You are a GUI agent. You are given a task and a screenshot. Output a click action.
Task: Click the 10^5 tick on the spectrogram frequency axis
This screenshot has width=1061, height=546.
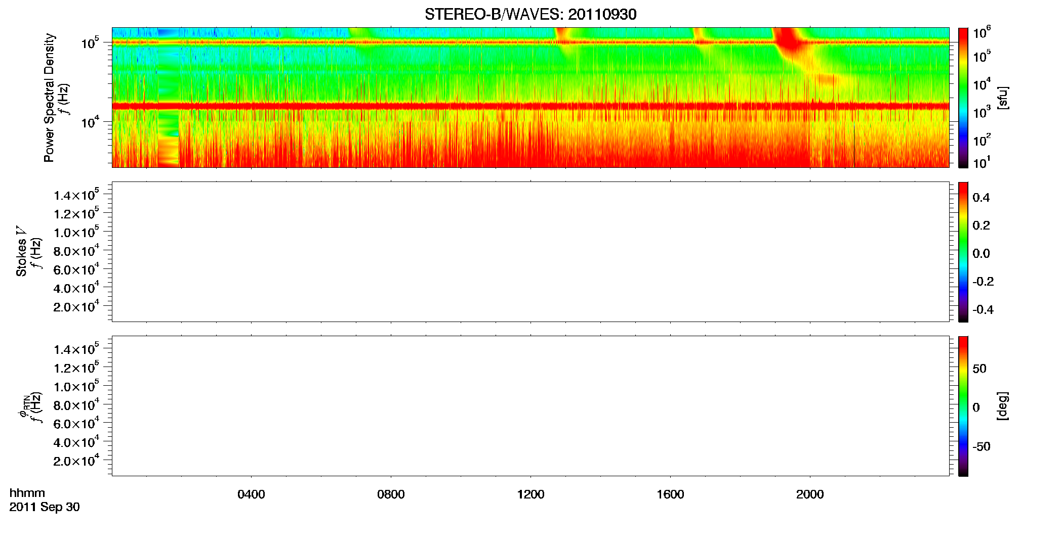90,42
